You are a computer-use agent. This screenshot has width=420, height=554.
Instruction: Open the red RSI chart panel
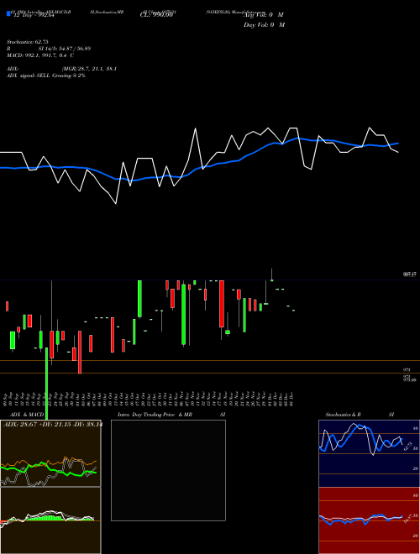point(369,520)
